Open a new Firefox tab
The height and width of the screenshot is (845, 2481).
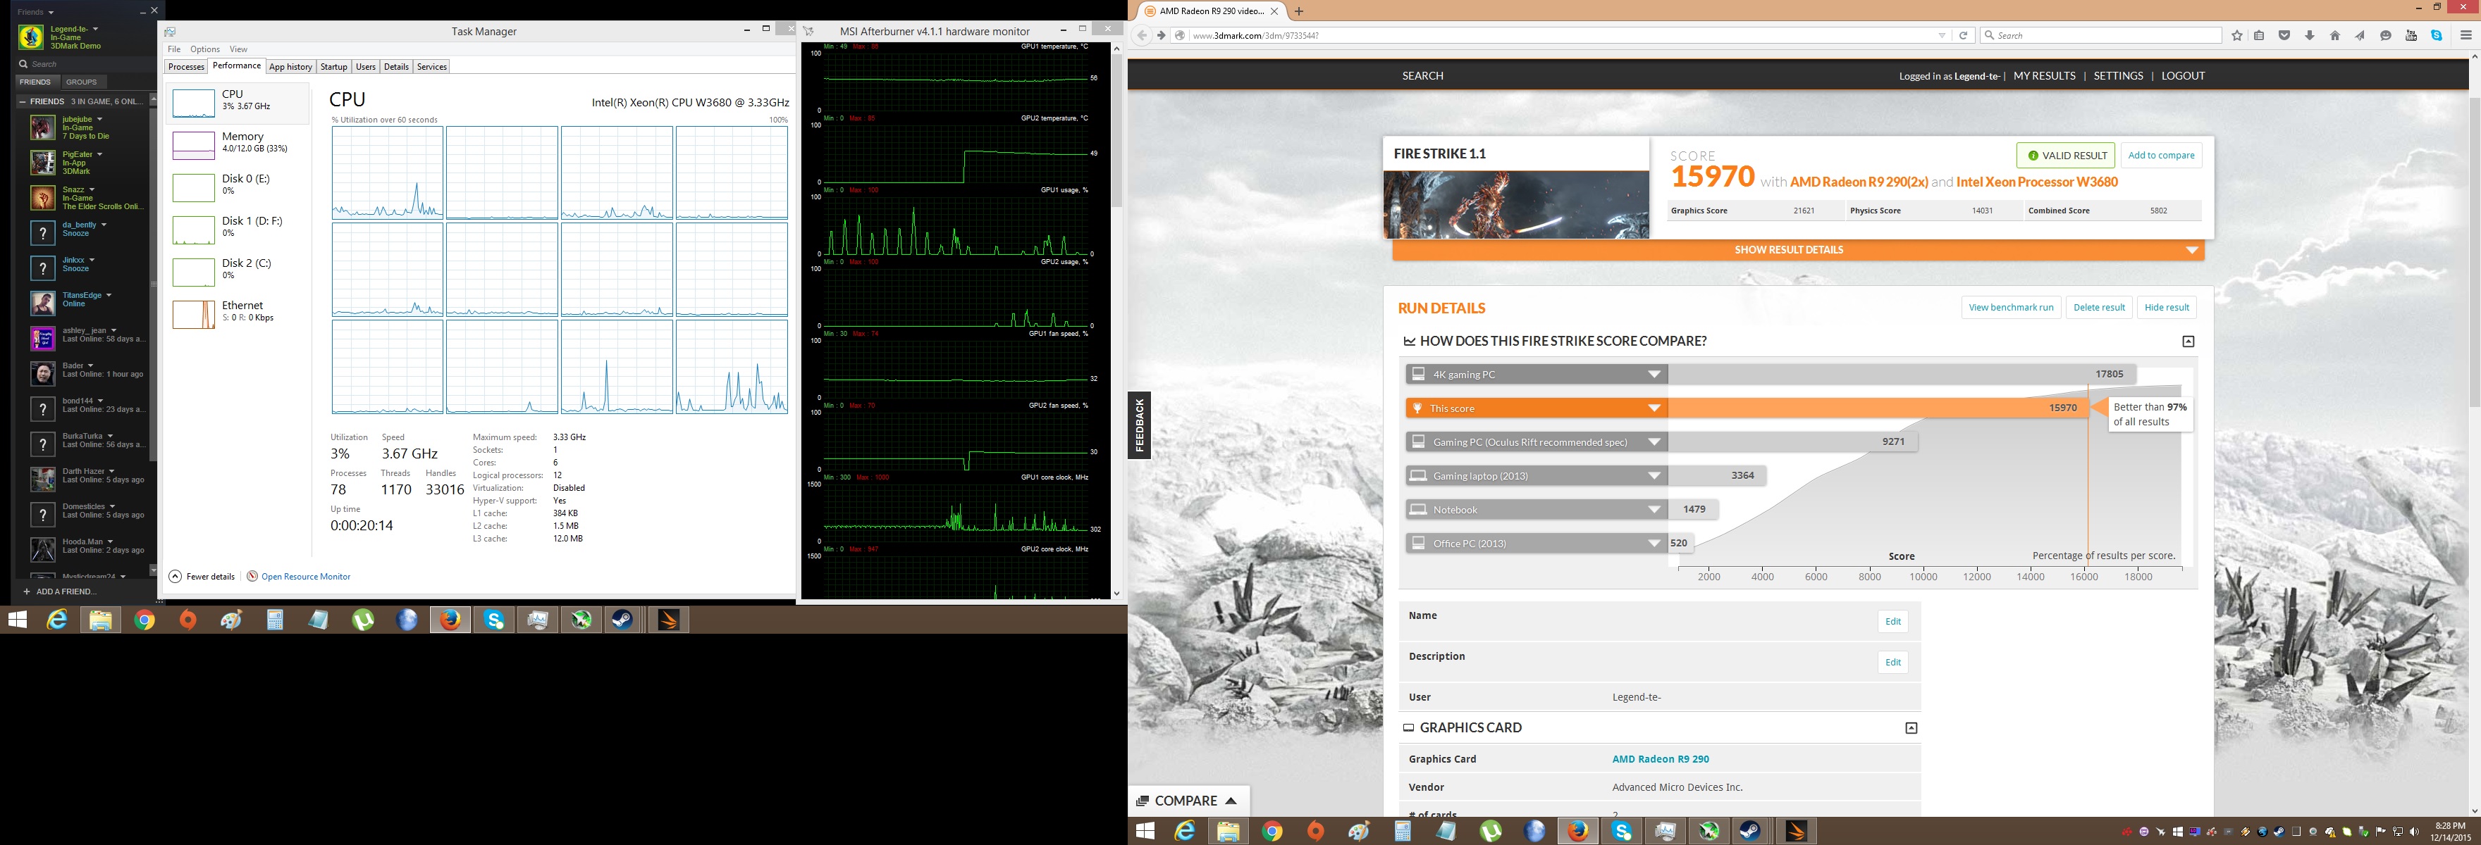click(1298, 11)
